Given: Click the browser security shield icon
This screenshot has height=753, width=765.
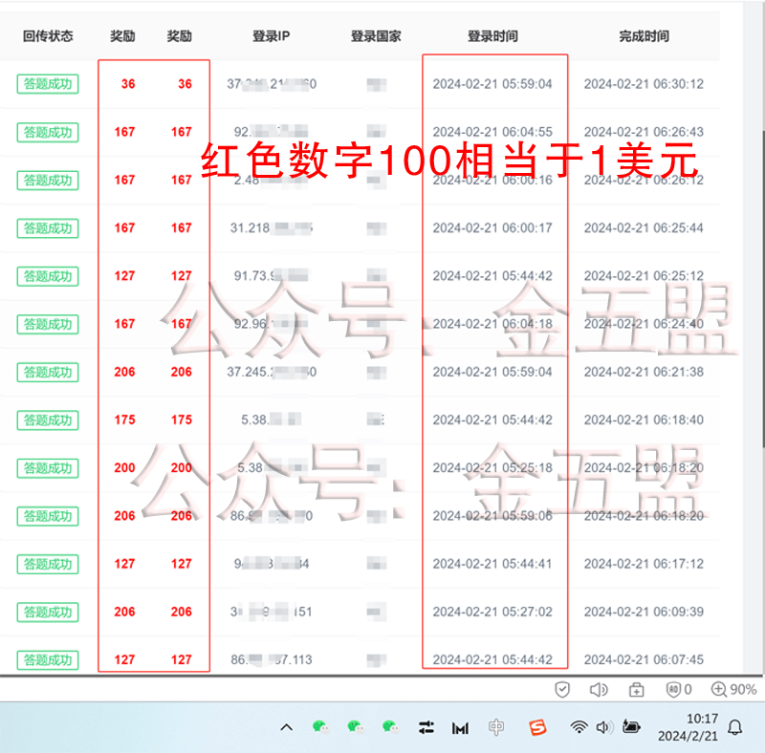Looking at the screenshot, I should tap(563, 689).
